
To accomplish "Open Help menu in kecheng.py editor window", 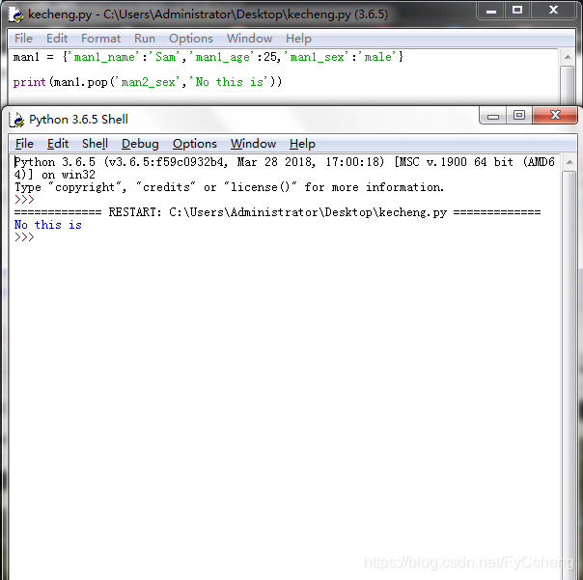I will tap(298, 39).
